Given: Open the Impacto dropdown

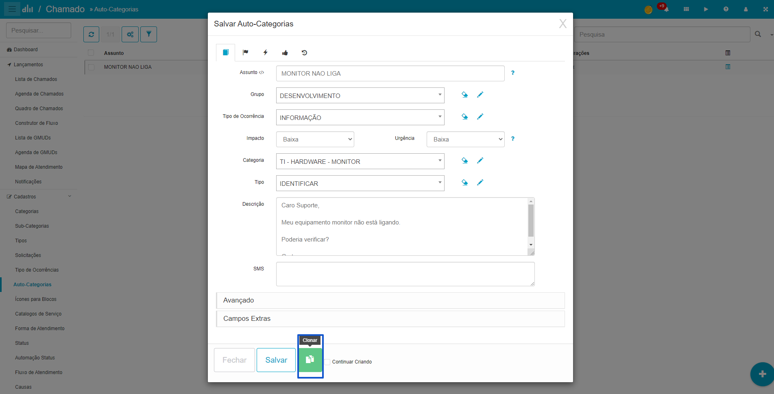Looking at the screenshot, I should [315, 139].
